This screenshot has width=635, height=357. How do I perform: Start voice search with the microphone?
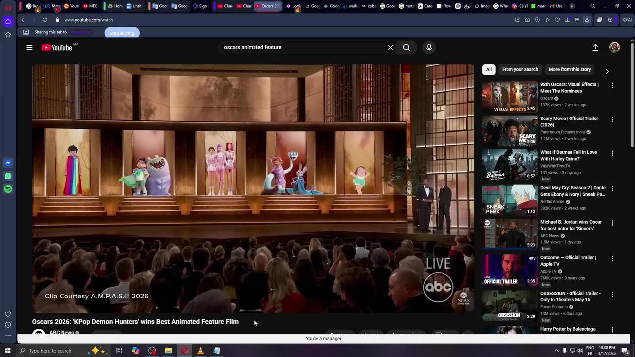pyautogui.click(x=429, y=47)
